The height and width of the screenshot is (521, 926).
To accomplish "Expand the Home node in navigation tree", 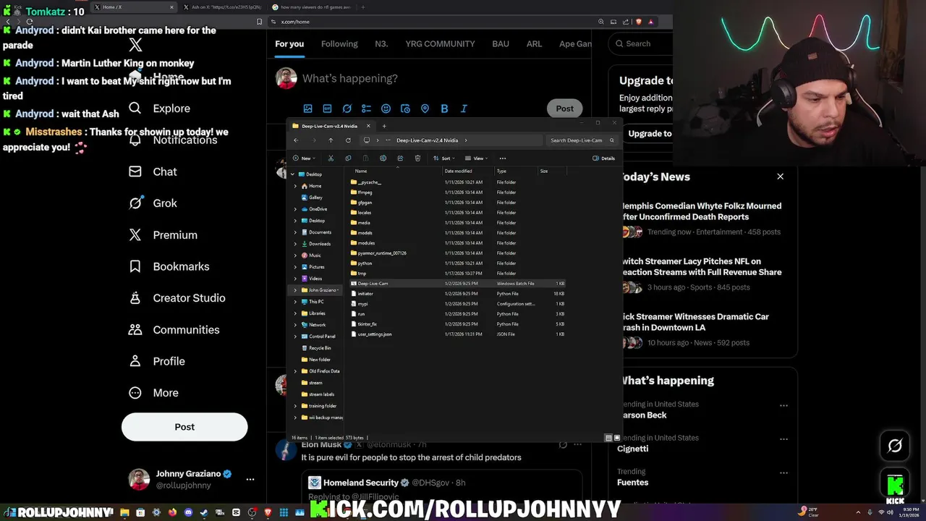I will click(295, 186).
